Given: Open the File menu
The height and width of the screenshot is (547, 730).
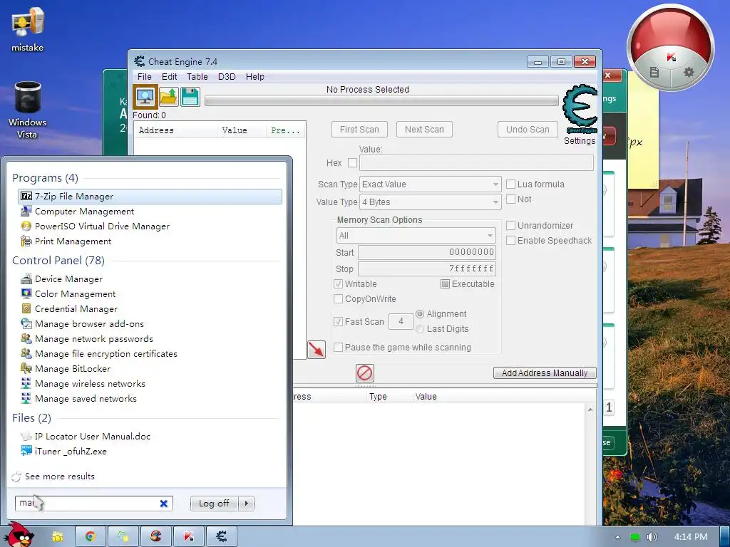Looking at the screenshot, I should click(x=144, y=77).
